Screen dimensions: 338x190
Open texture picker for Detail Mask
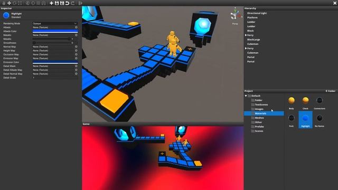click(76, 66)
